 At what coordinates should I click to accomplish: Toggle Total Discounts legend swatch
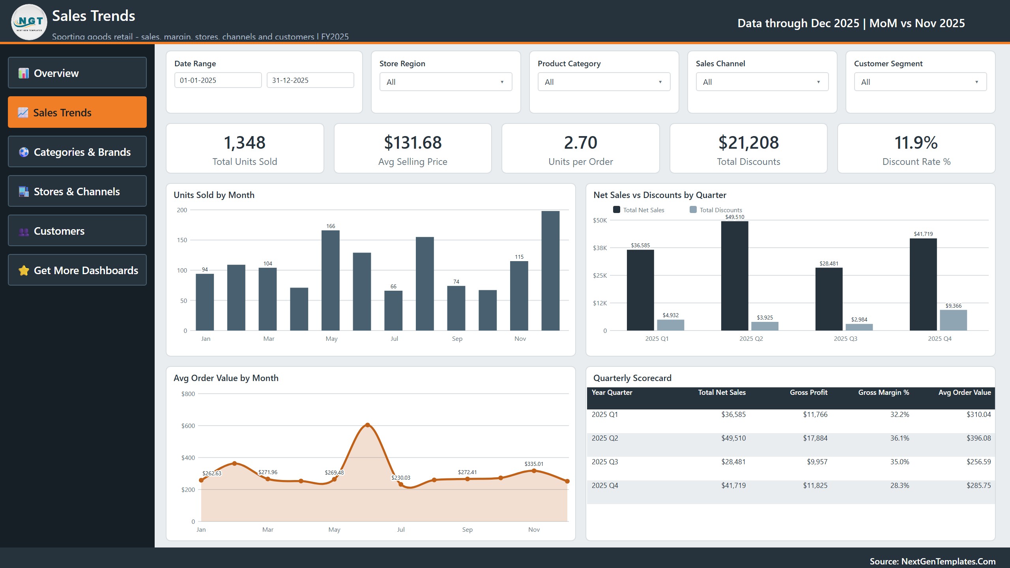(693, 209)
